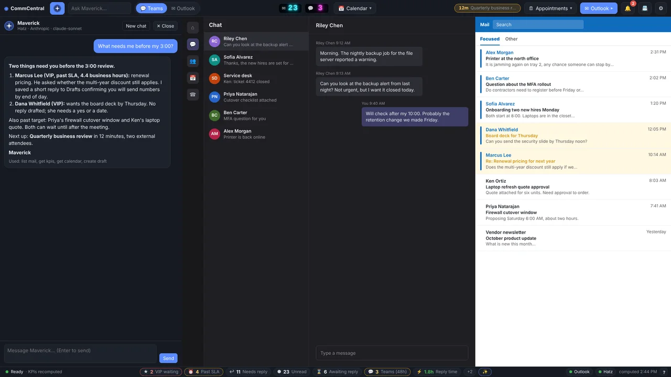Close the Maverick panel
671x377 pixels.
click(x=165, y=26)
